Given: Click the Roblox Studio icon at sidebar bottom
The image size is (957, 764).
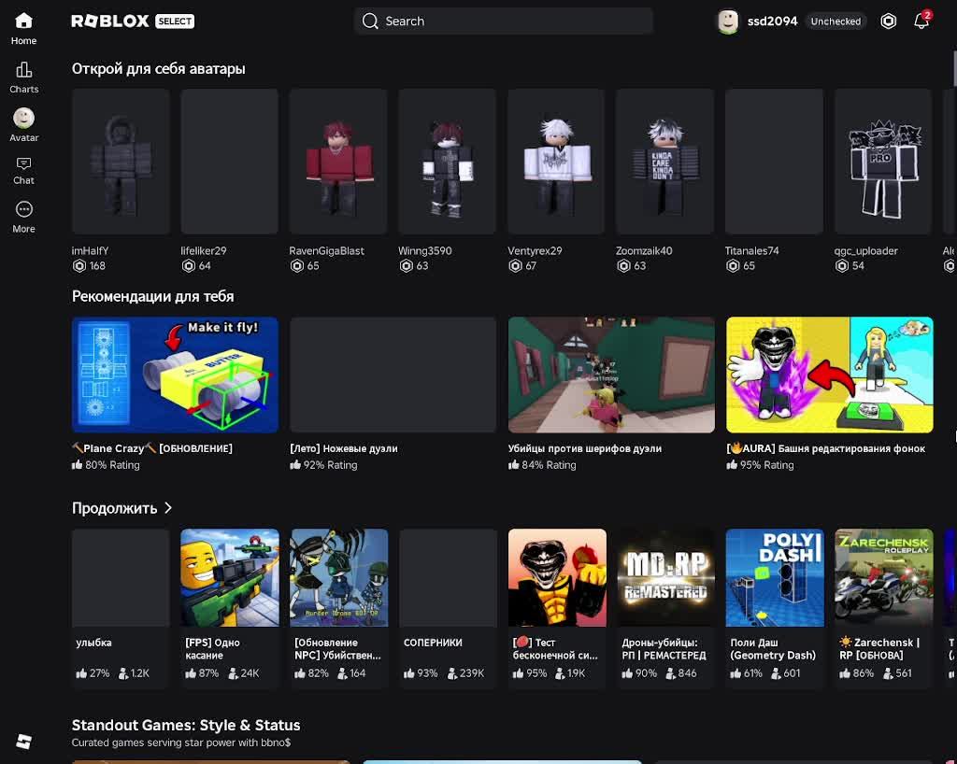Looking at the screenshot, I should [x=23, y=742].
